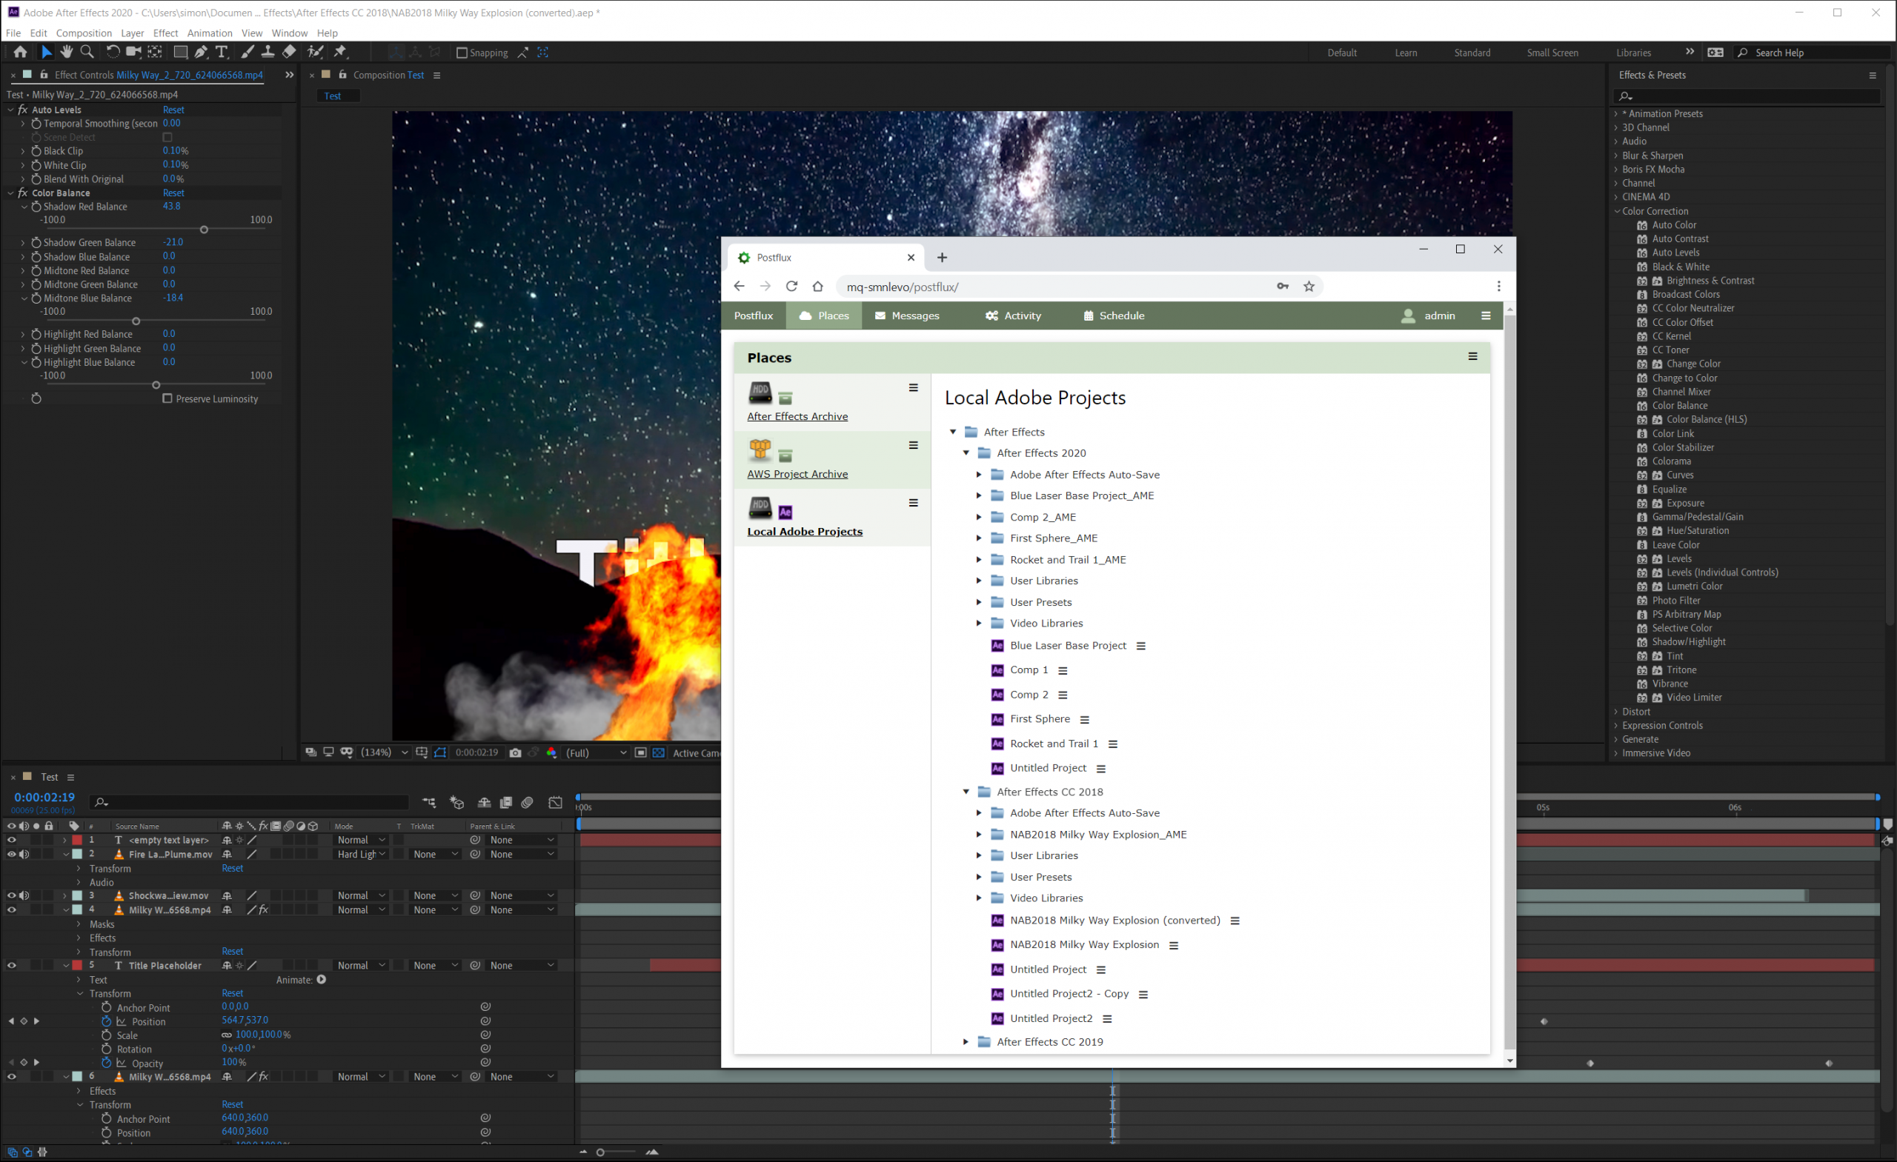1897x1162 pixels.
Task: Collapse the After Effects 2020 folder
Action: [966, 453]
